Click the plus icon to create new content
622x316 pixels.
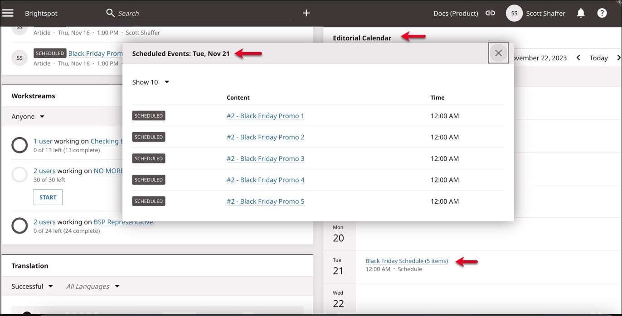pos(306,13)
